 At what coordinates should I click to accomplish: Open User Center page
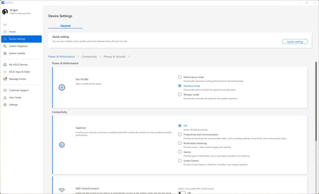(21, 97)
